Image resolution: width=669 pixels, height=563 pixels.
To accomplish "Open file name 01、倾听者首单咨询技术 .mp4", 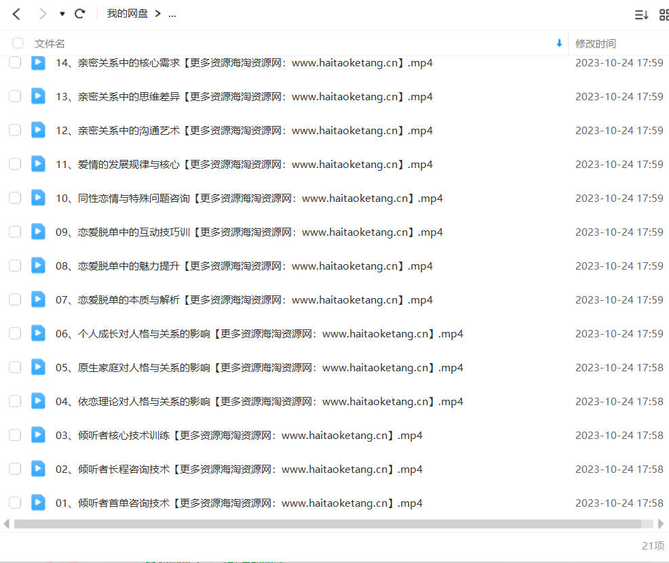I will 239,503.
